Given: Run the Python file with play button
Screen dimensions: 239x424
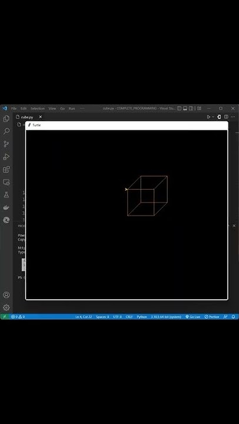Looking at the screenshot, I should (x=208, y=117).
